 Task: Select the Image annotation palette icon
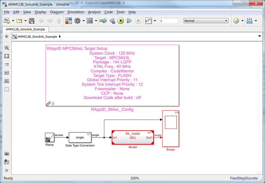tap(7, 81)
